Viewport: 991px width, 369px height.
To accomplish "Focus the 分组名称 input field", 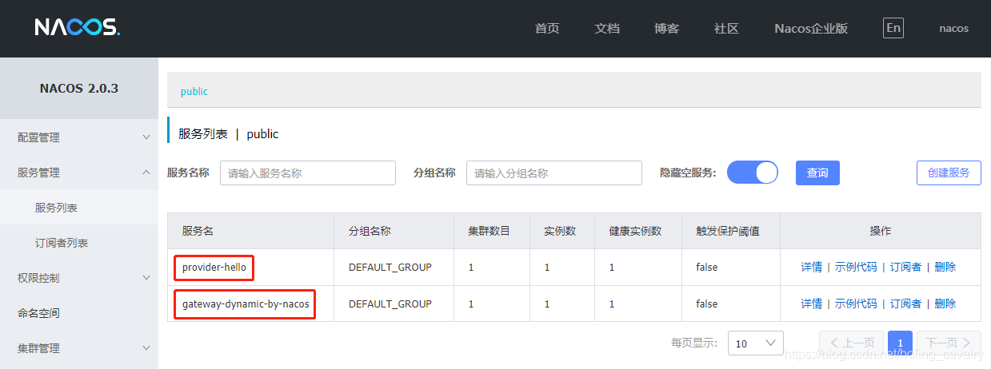I will (x=554, y=173).
